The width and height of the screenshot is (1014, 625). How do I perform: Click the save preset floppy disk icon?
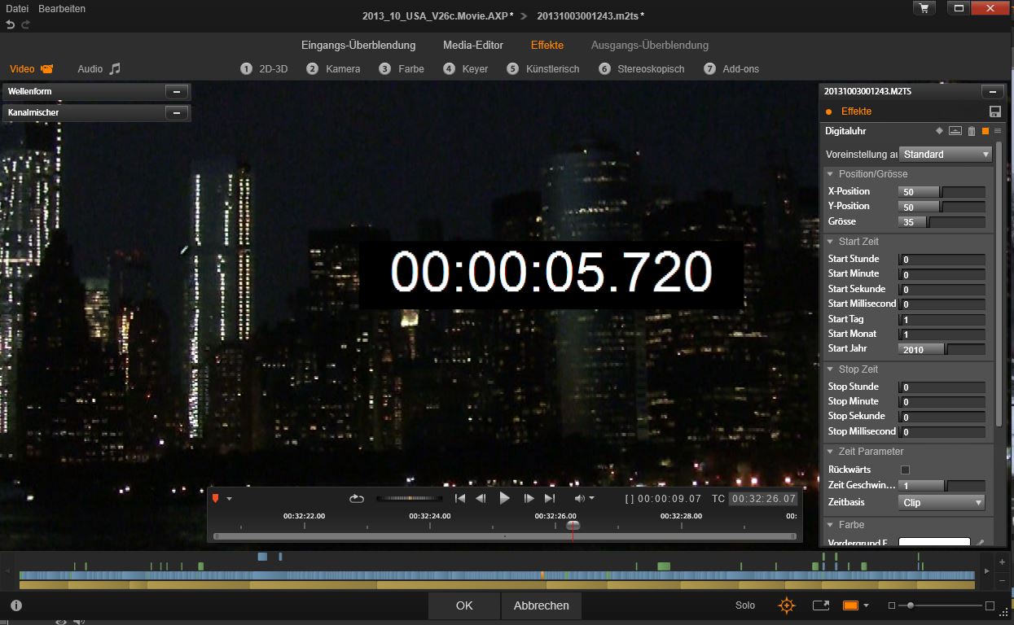click(994, 111)
